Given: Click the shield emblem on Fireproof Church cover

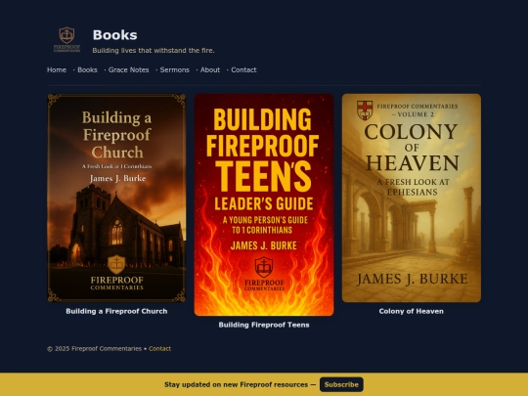Looking at the screenshot, I should point(116,264).
